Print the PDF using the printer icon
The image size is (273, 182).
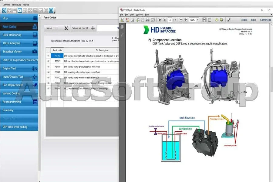[x=148, y=20]
